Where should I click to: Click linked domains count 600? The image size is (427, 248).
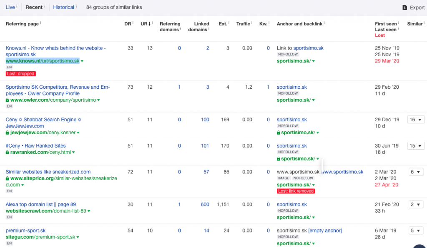(205, 205)
